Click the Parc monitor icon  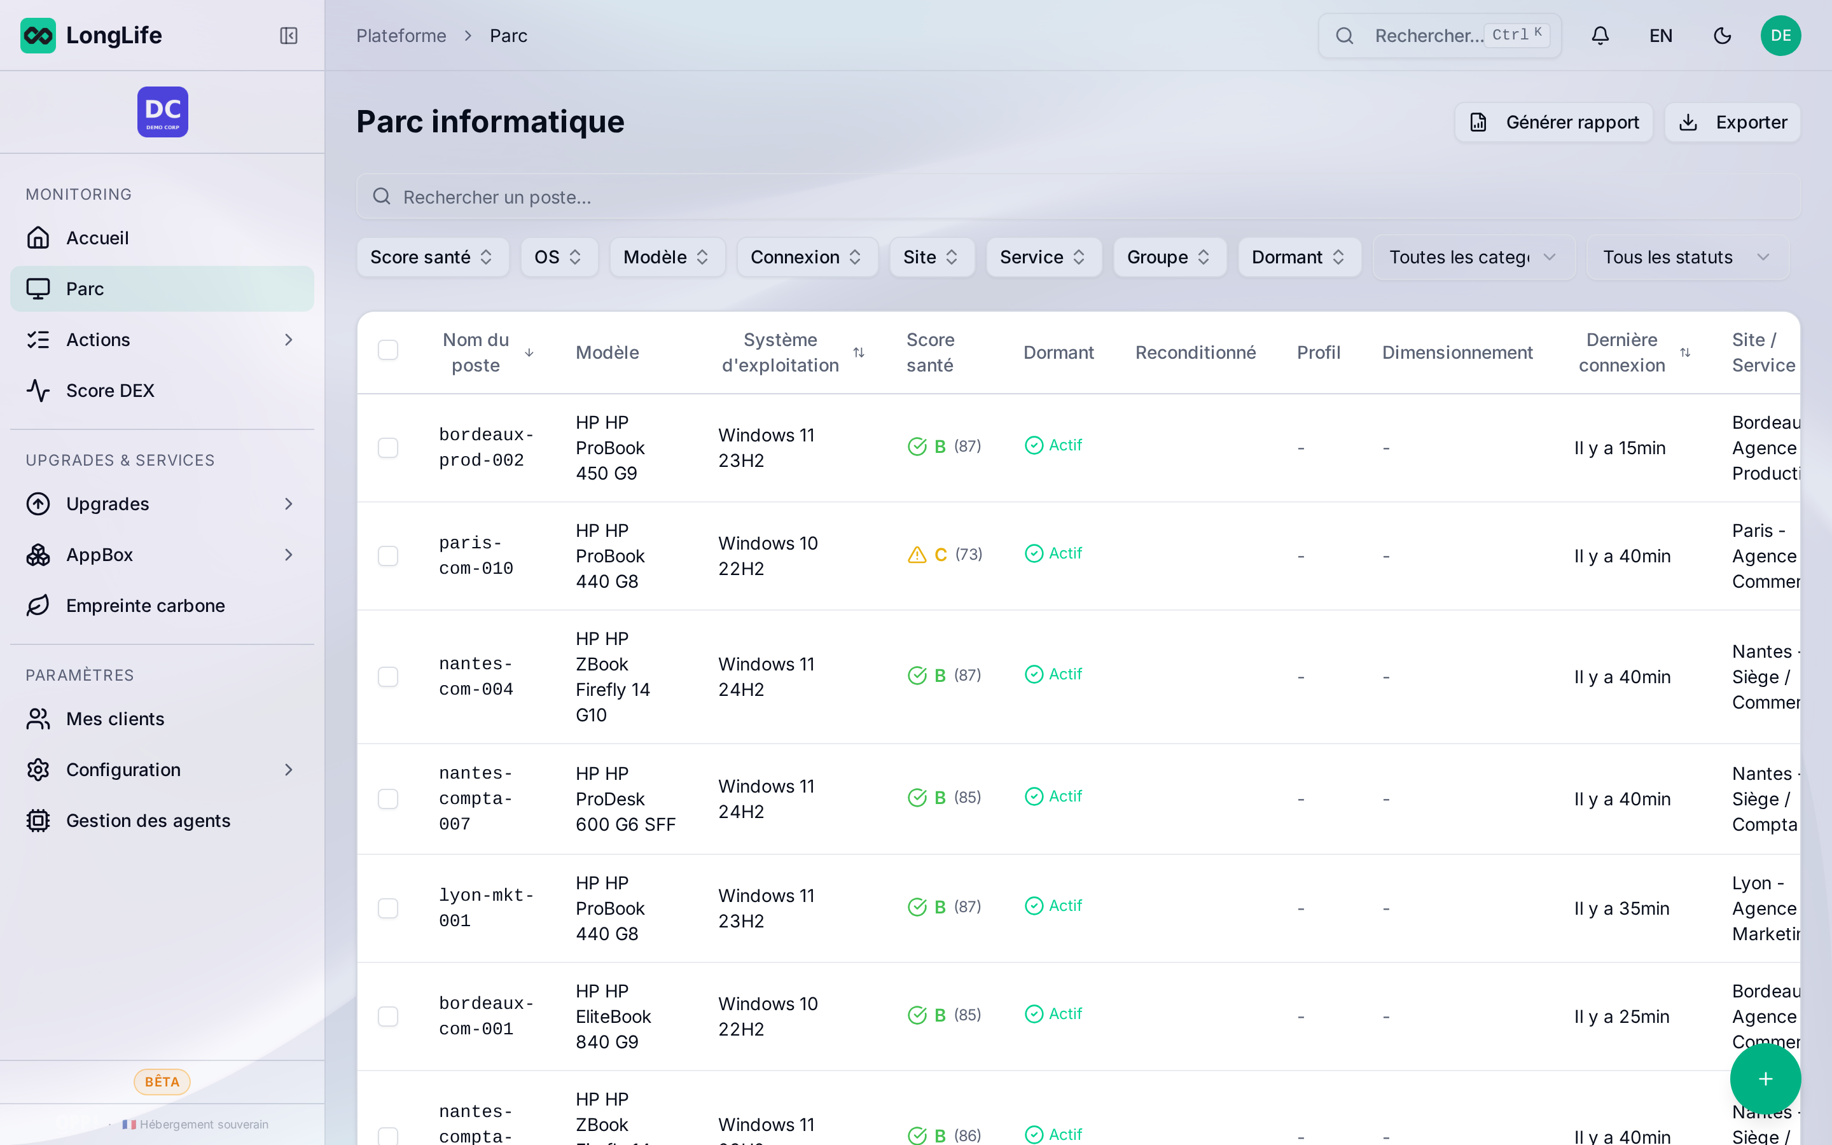click(x=38, y=289)
